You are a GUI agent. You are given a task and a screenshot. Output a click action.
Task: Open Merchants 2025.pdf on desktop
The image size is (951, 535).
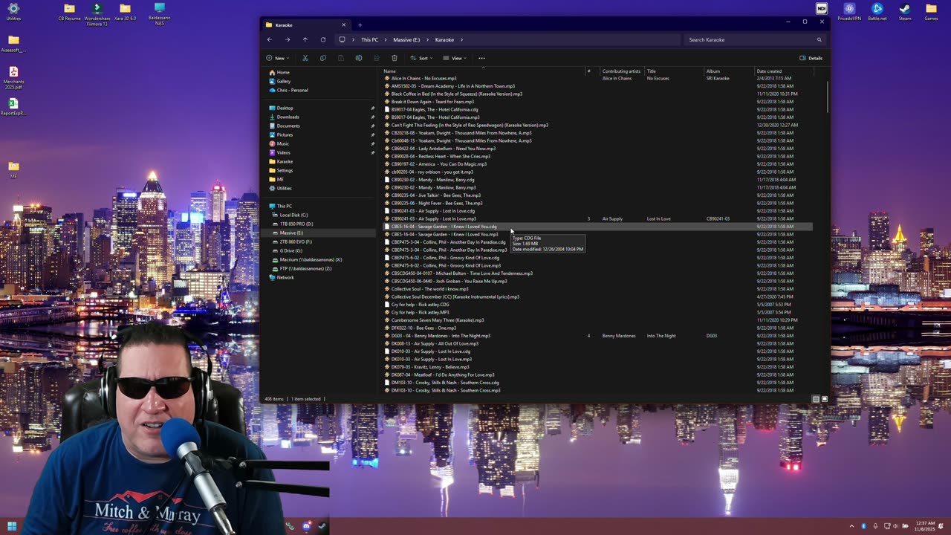pyautogui.click(x=13, y=77)
